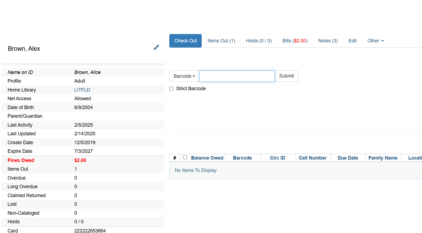The height and width of the screenshot is (233, 422).
Task: Sort by Family Name column
Action: [383, 158]
